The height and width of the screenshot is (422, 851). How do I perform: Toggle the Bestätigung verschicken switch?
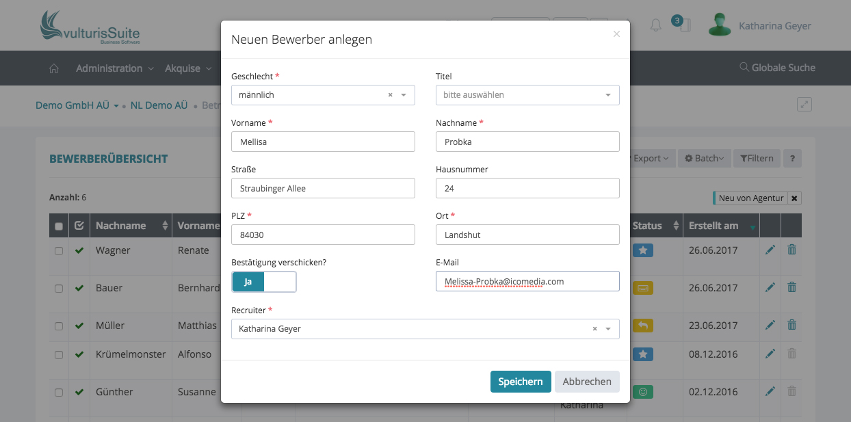click(264, 282)
